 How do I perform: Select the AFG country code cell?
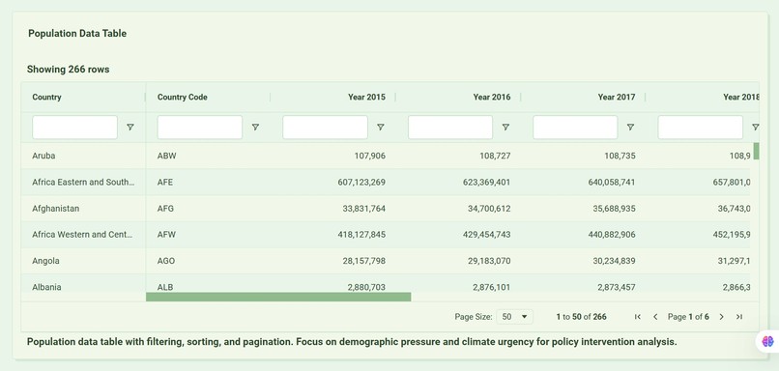209,209
